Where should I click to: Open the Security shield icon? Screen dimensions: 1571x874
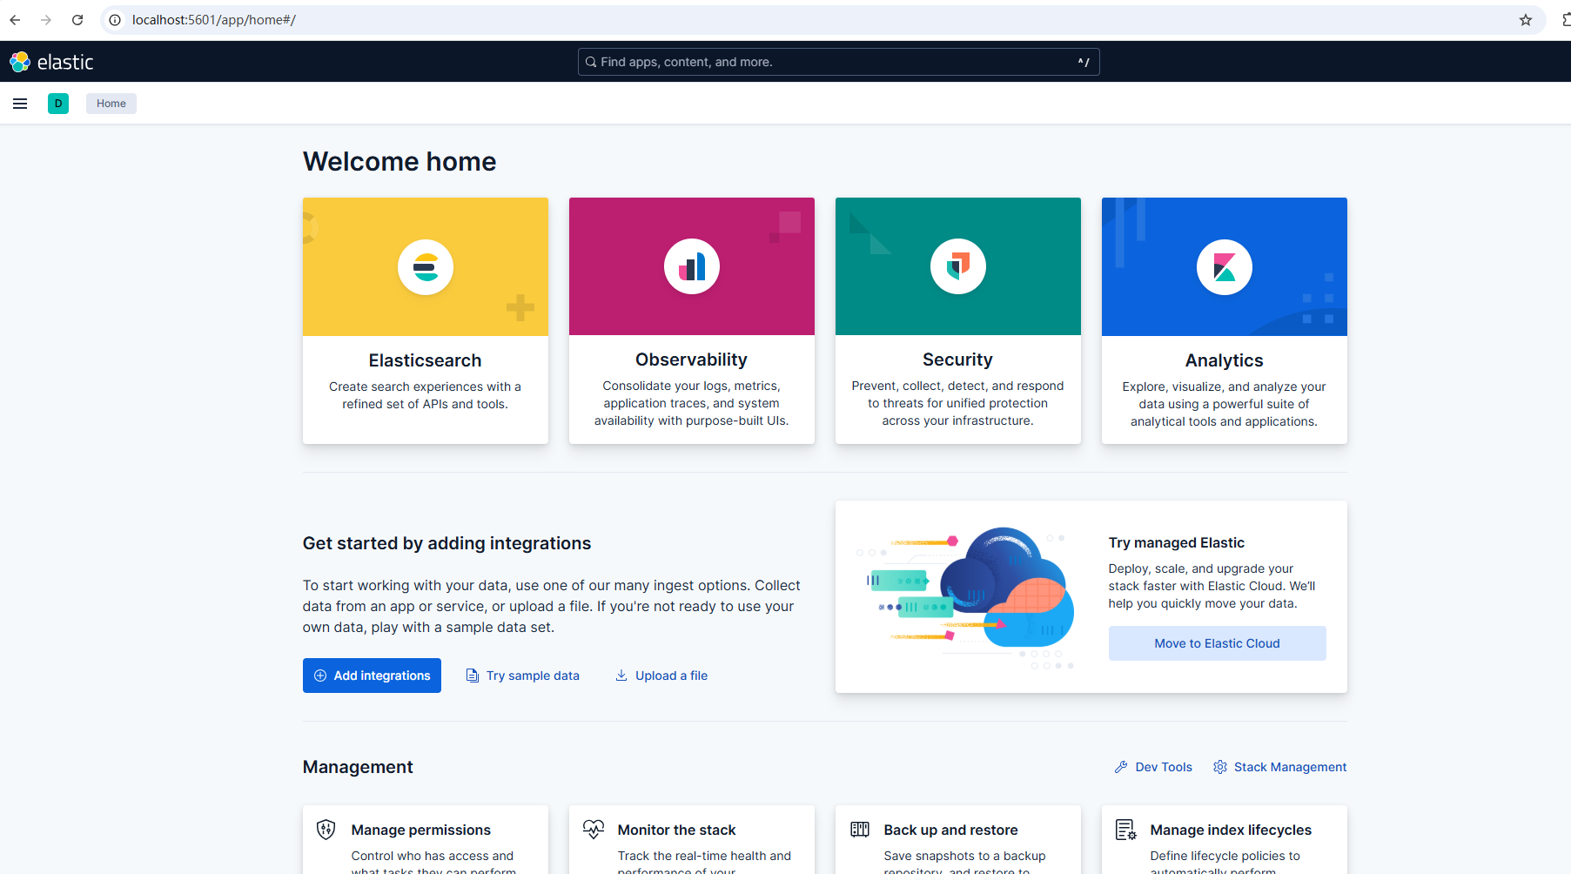957,266
